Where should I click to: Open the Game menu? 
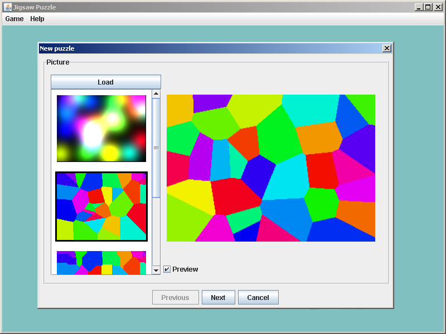[x=14, y=19]
